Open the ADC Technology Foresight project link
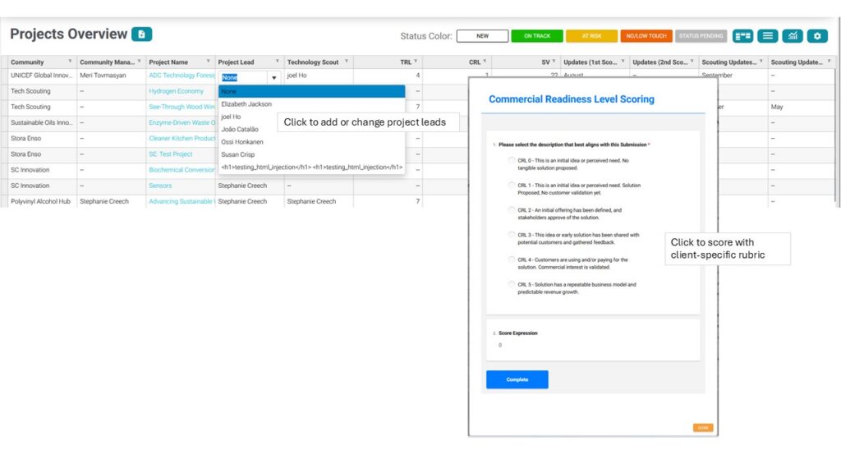841x473 pixels. [182, 76]
